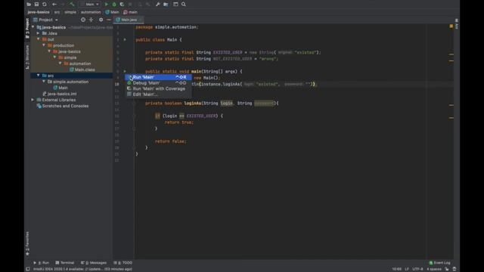Click run gutter arrow beside class Main
484x272 pixels.
coord(125,40)
